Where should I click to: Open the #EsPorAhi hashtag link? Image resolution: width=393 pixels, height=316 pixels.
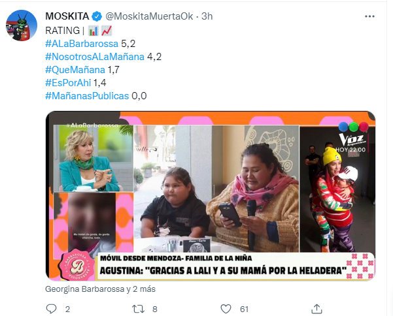point(68,83)
